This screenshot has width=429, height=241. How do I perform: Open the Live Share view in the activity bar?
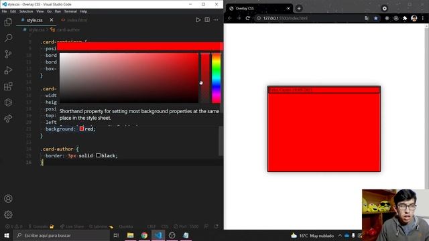(x=8, y=118)
